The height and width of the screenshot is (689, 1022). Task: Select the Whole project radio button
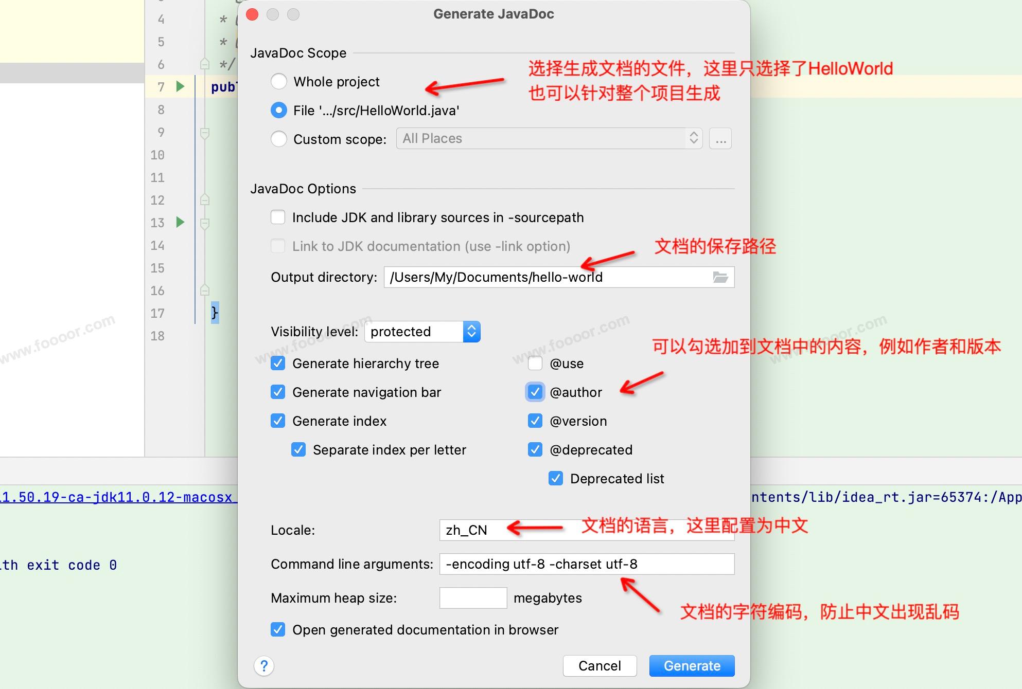279,81
